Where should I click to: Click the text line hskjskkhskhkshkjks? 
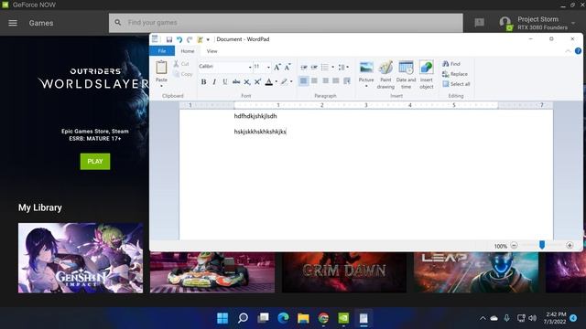pos(260,132)
